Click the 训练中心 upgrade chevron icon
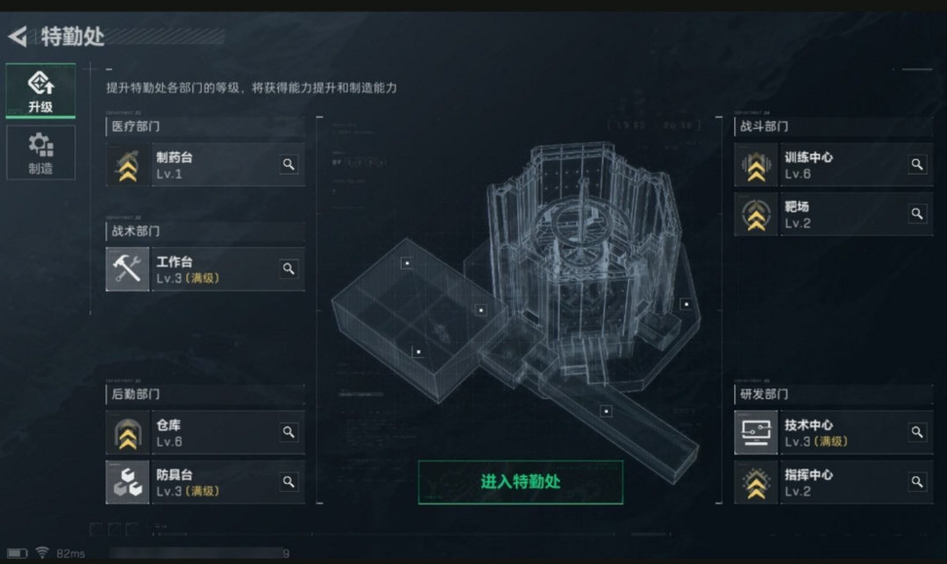947x564 pixels. tap(756, 165)
